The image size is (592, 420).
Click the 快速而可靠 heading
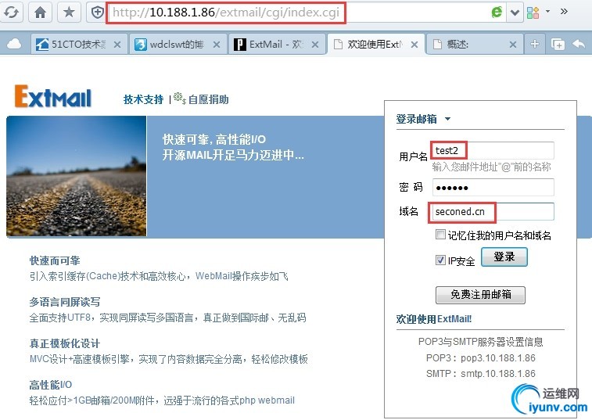coord(55,260)
